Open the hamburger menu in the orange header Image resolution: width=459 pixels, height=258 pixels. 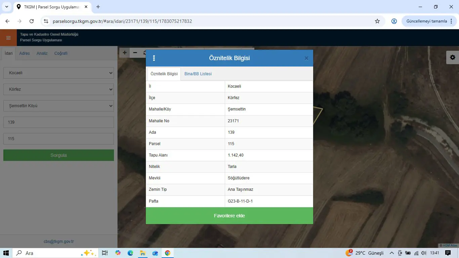pos(8,38)
